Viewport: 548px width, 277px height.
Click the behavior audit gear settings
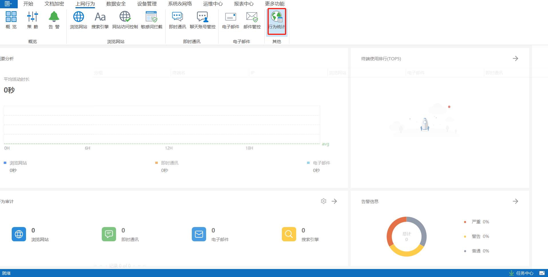point(323,201)
